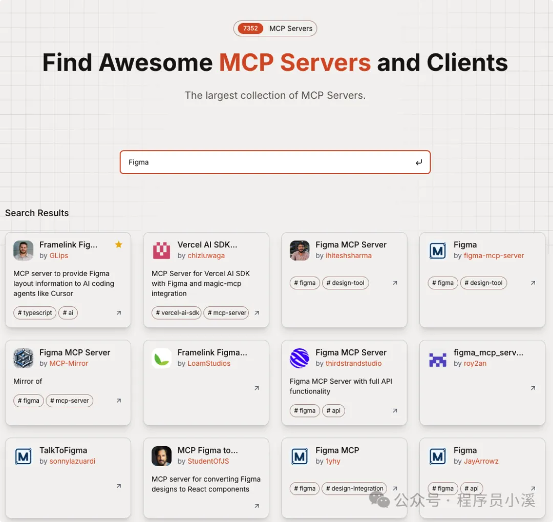The height and width of the screenshot is (522, 553).
Task: Open GLips author link
Action: (58, 256)
